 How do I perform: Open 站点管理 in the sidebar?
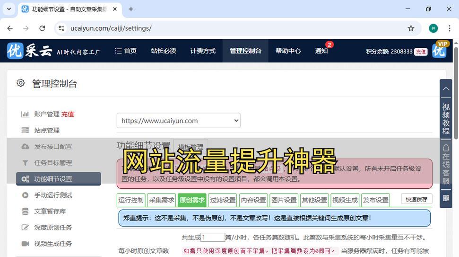click(47, 131)
